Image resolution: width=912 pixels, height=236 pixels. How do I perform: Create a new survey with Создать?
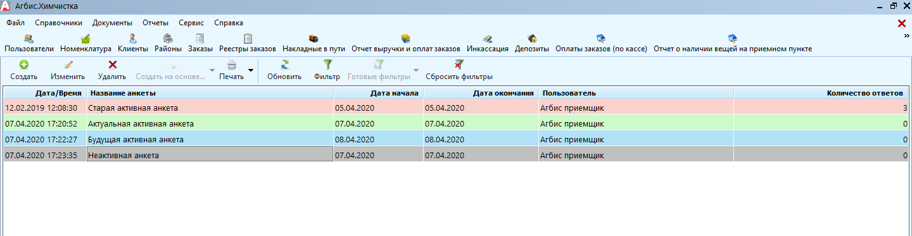point(23,70)
